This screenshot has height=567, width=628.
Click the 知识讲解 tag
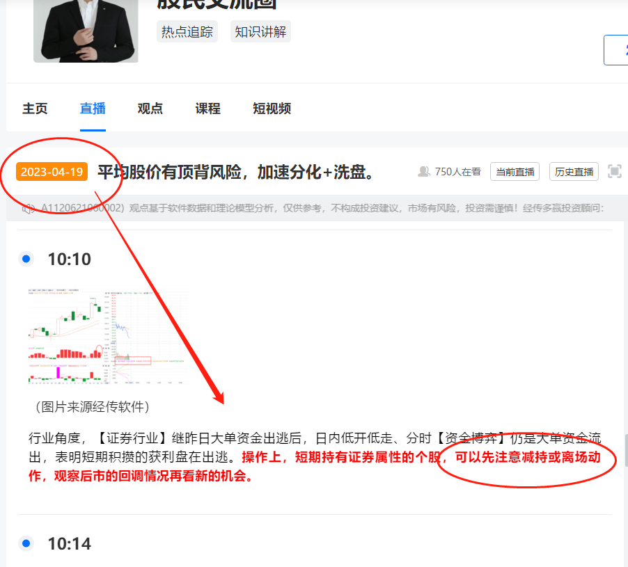coord(260,31)
